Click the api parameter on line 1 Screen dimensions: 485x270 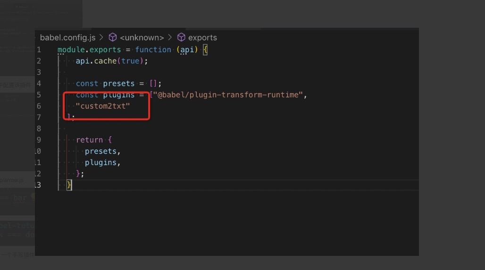coord(187,49)
